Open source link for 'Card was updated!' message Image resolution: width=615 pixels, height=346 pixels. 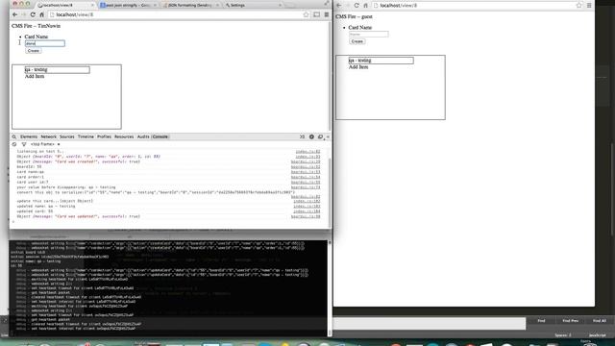coord(306,216)
